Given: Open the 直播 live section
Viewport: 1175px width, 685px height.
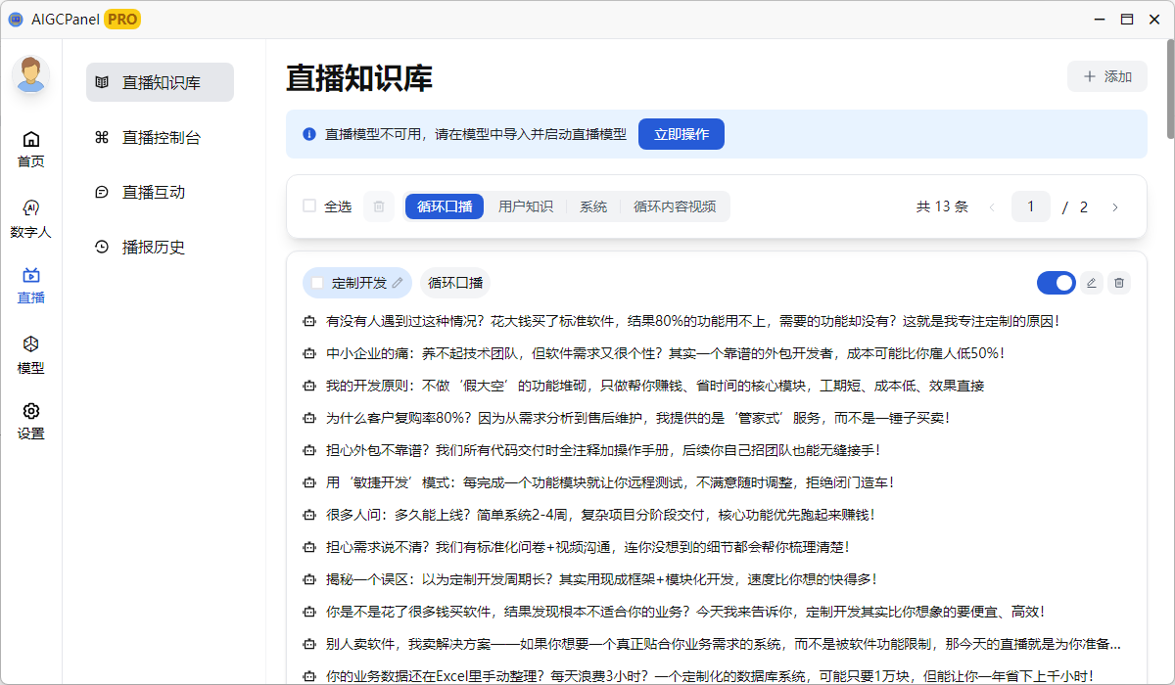Looking at the screenshot, I should pos(31,286).
